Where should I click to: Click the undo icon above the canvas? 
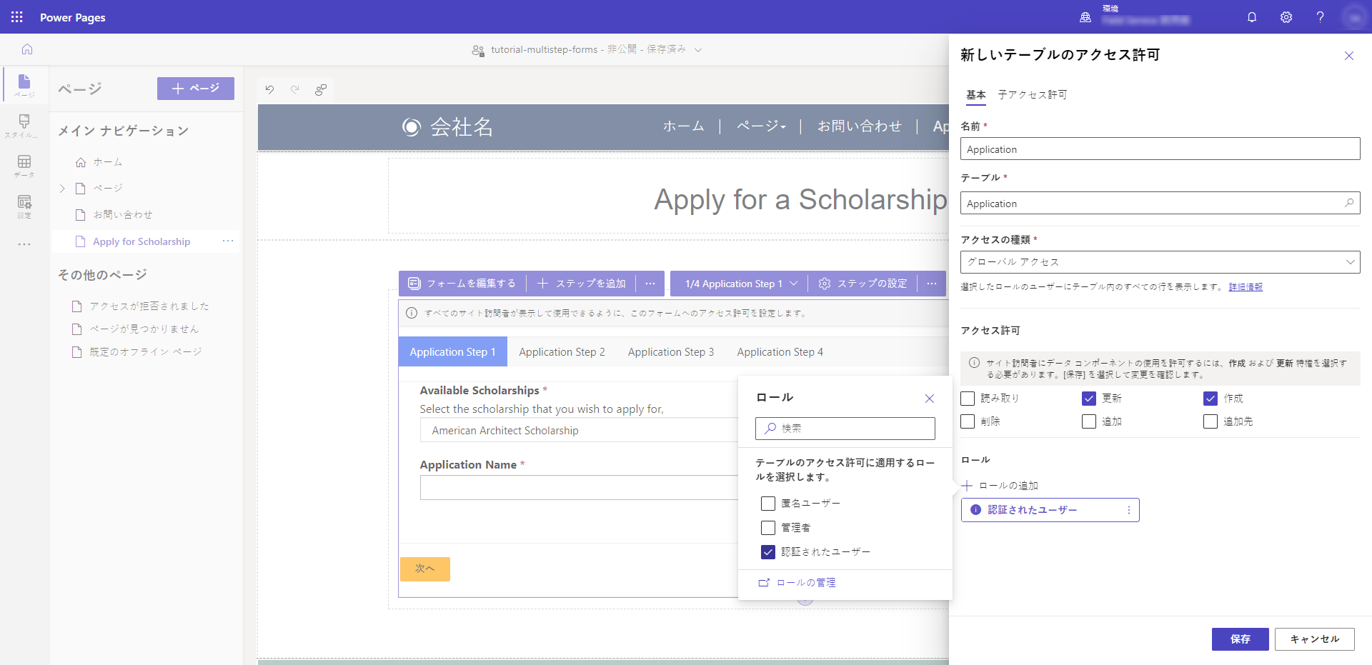tap(269, 89)
